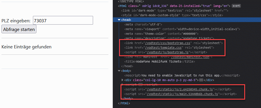This screenshot has width=261, height=108.
Task: Click the Abfrage starten button
Action: pyautogui.click(x=19, y=29)
